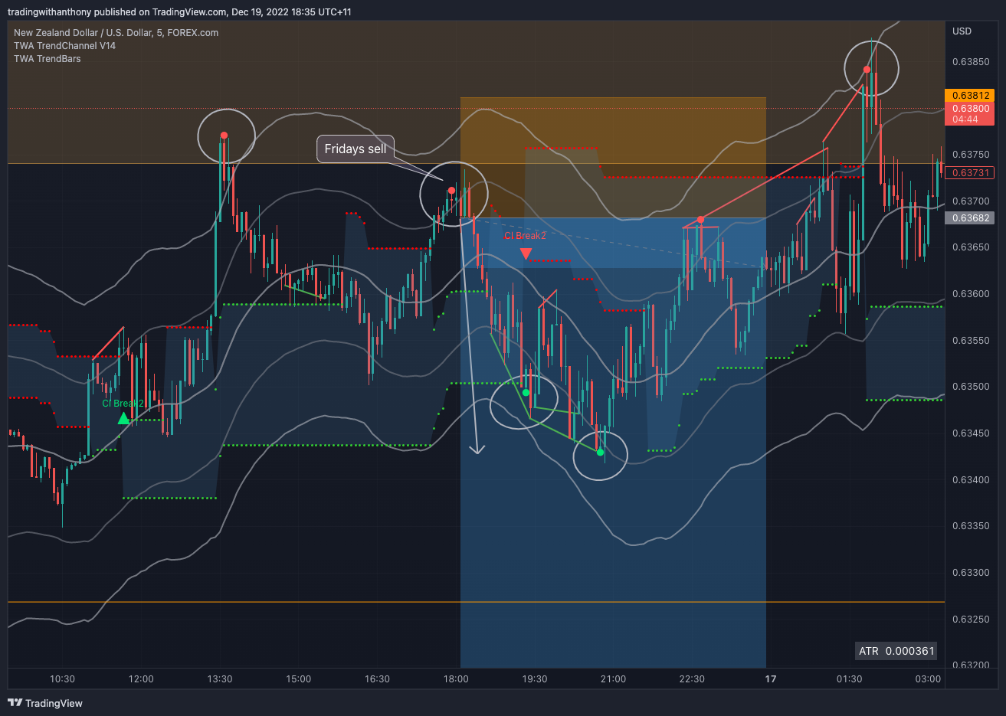The height and width of the screenshot is (716, 1006).
Task: Click the 0.63731 price axis tag
Action: click(x=970, y=173)
